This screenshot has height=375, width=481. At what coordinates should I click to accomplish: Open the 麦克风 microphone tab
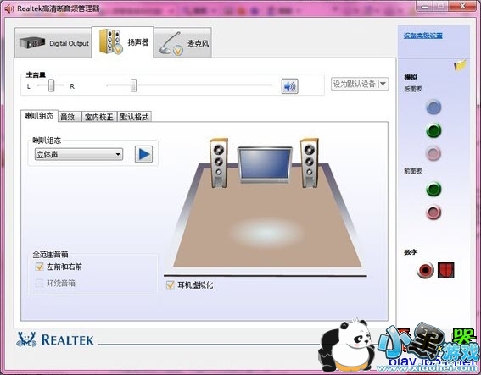(x=183, y=43)
